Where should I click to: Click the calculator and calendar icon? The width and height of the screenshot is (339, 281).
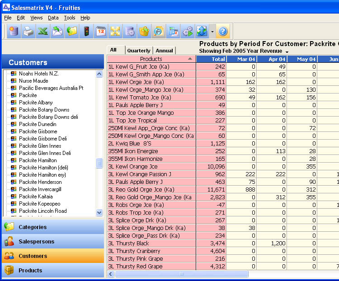[x=173, y=31]
